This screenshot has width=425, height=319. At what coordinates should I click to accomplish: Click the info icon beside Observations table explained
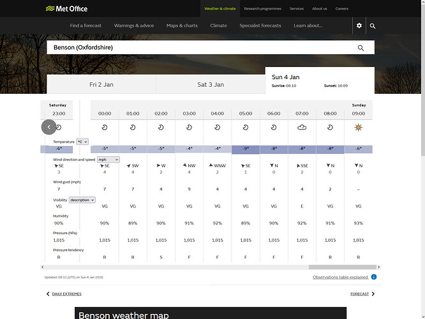[x=374, y=277]
